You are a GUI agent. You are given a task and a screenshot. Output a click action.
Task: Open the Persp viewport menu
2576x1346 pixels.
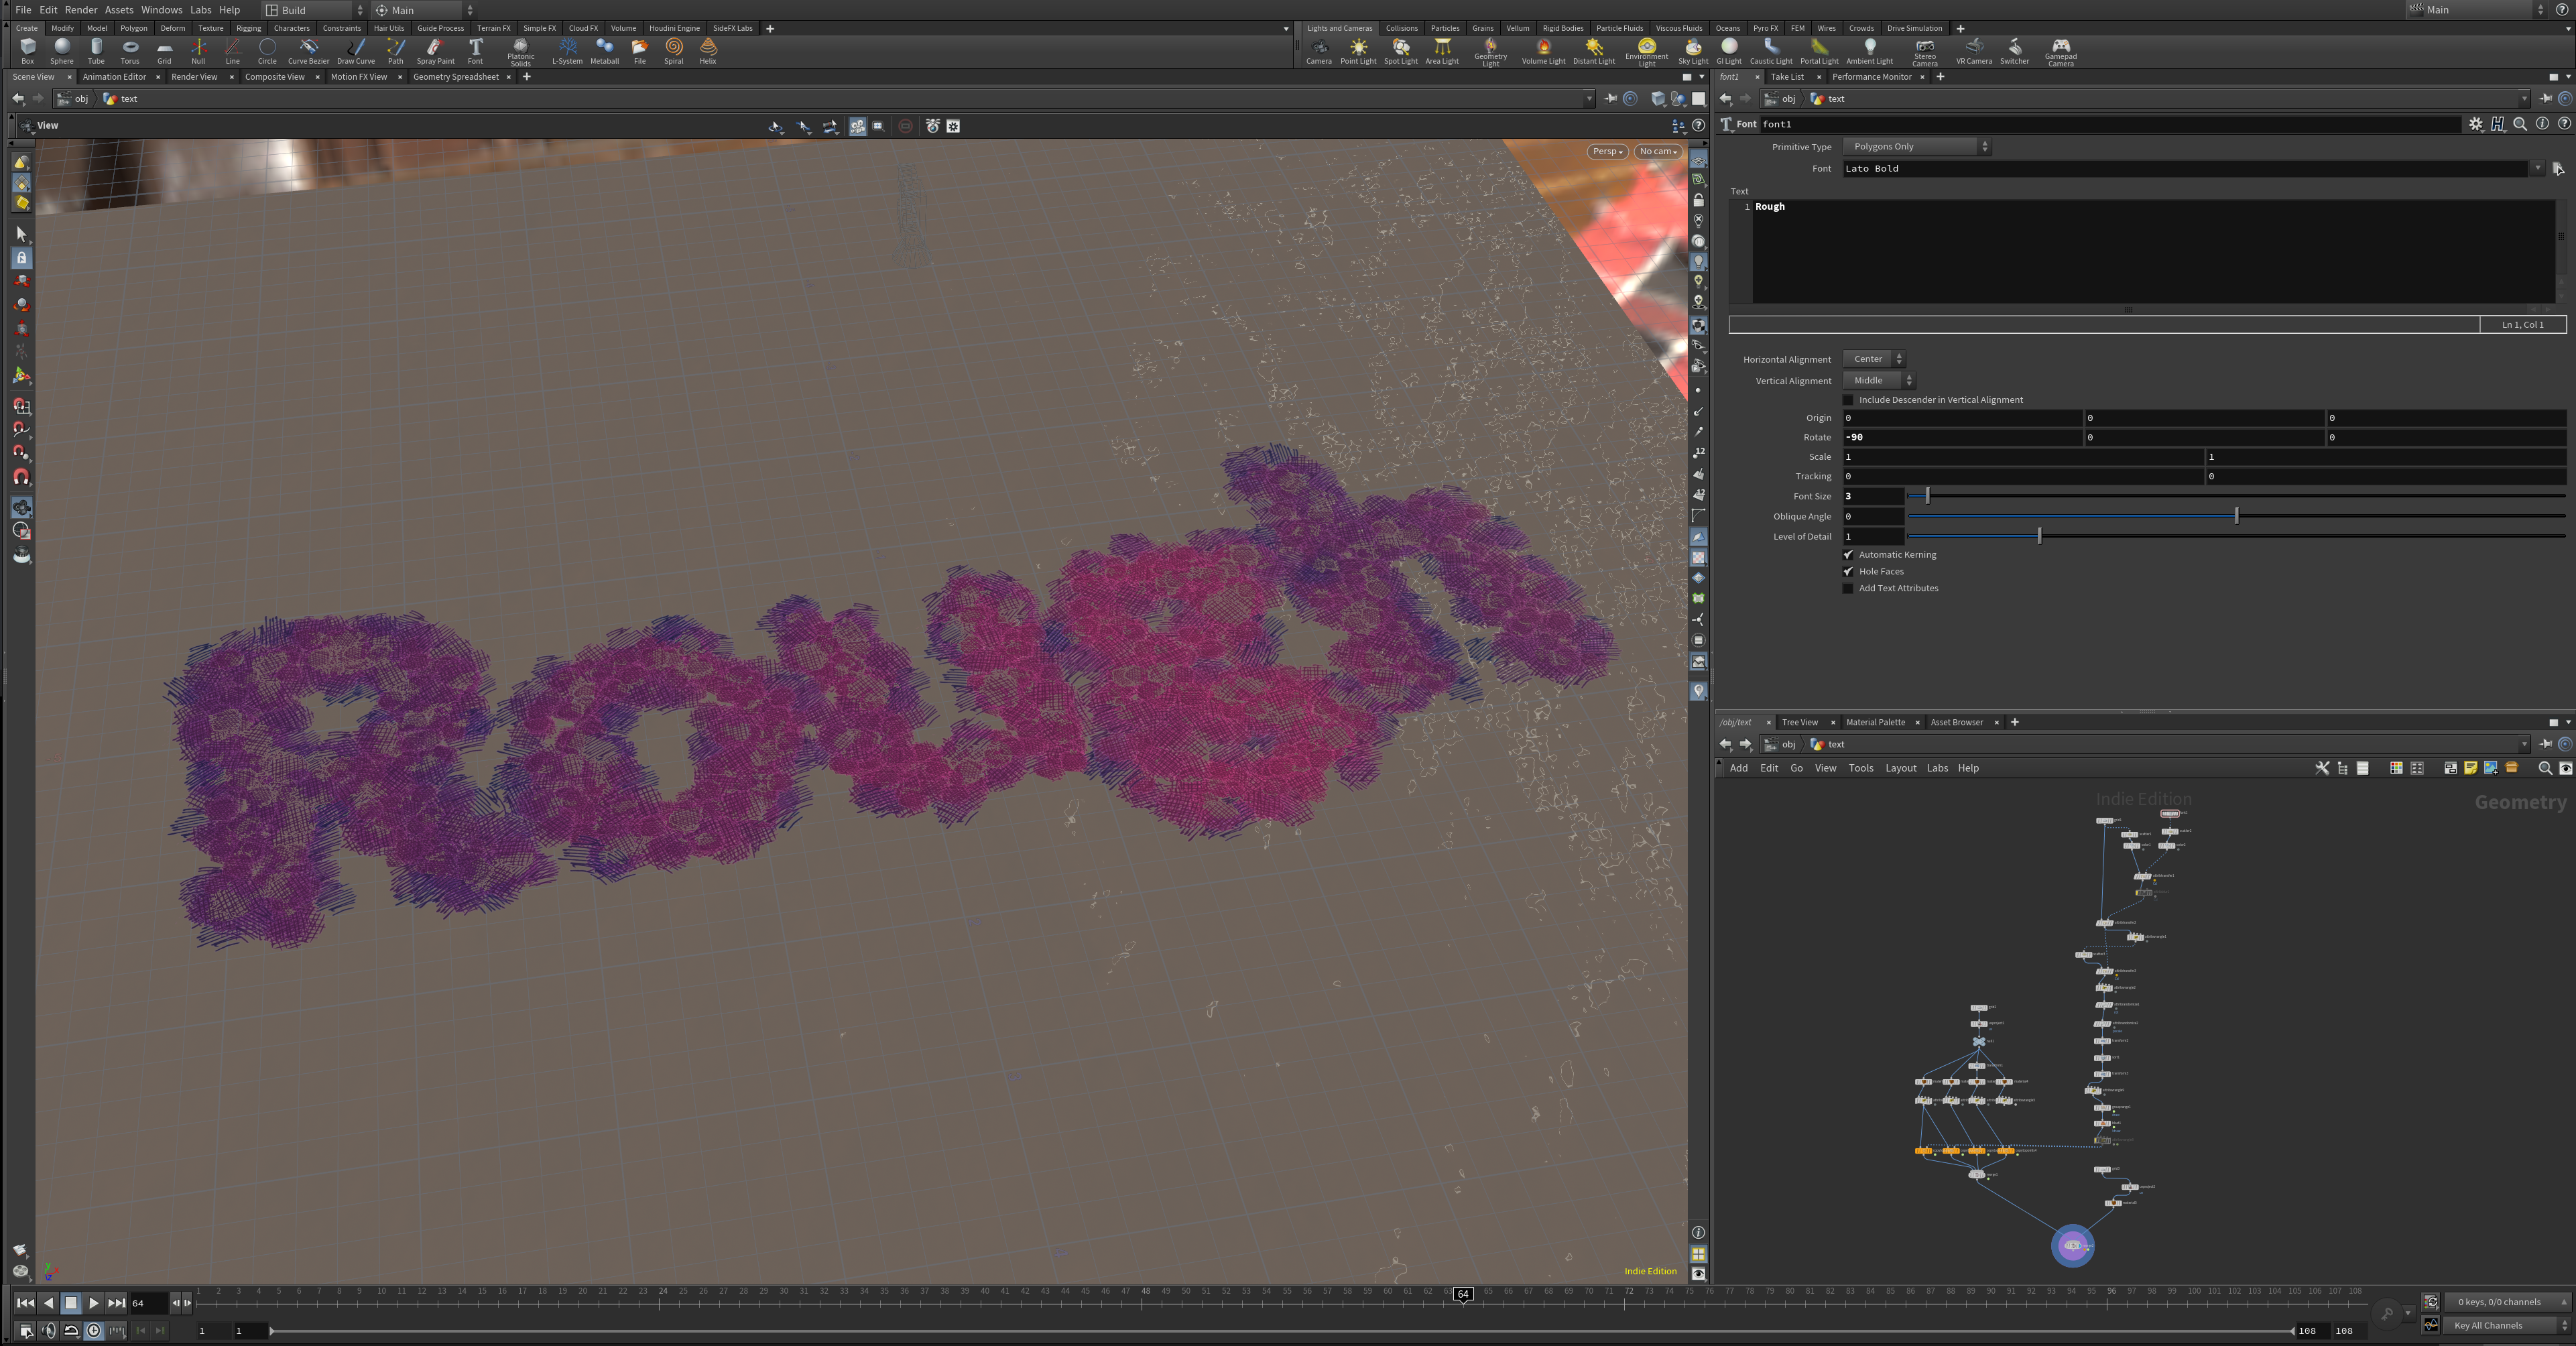pos(1608,152)
